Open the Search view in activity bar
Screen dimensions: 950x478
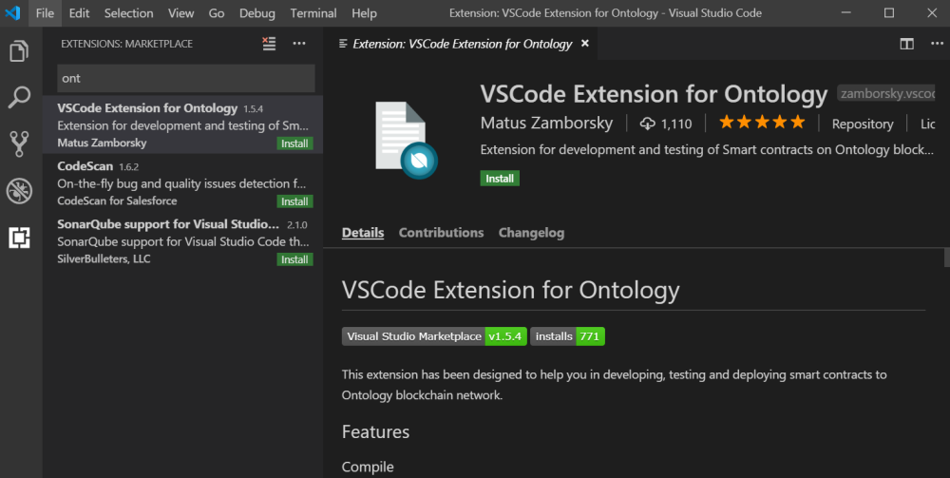point(19,97)
